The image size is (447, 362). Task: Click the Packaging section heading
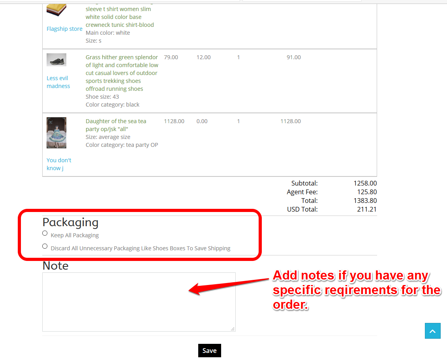point(70,223)
